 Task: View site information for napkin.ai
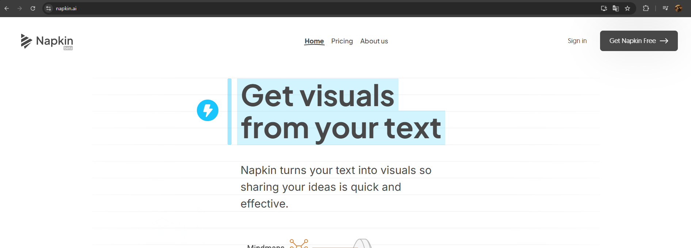(x=49, y=8)
